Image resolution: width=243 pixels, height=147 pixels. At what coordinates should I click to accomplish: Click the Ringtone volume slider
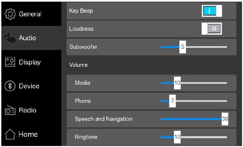point(193,137)
